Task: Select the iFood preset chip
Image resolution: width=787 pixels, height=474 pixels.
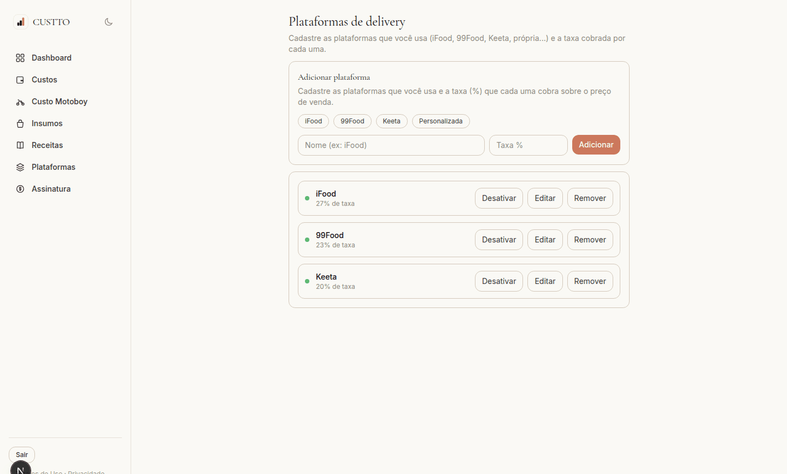Action: [x=313, y=121]
